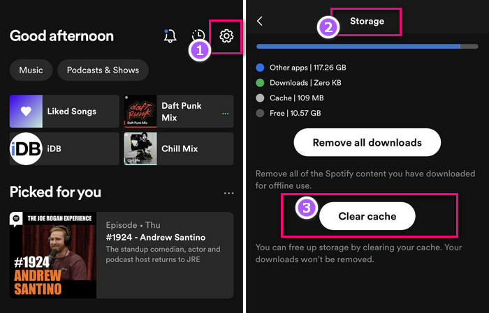489x313 pixels.
Task: Select the Podcasts & Shows filter chip
Action: [x=103, y=70]
